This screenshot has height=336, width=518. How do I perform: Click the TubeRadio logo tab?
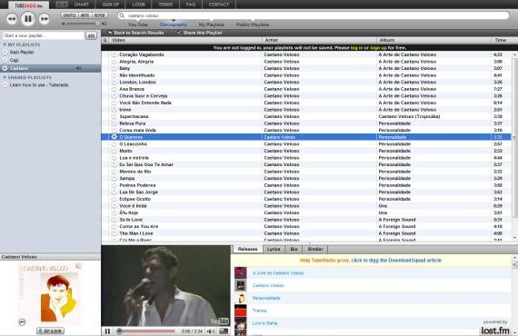(x=28, y=5)
